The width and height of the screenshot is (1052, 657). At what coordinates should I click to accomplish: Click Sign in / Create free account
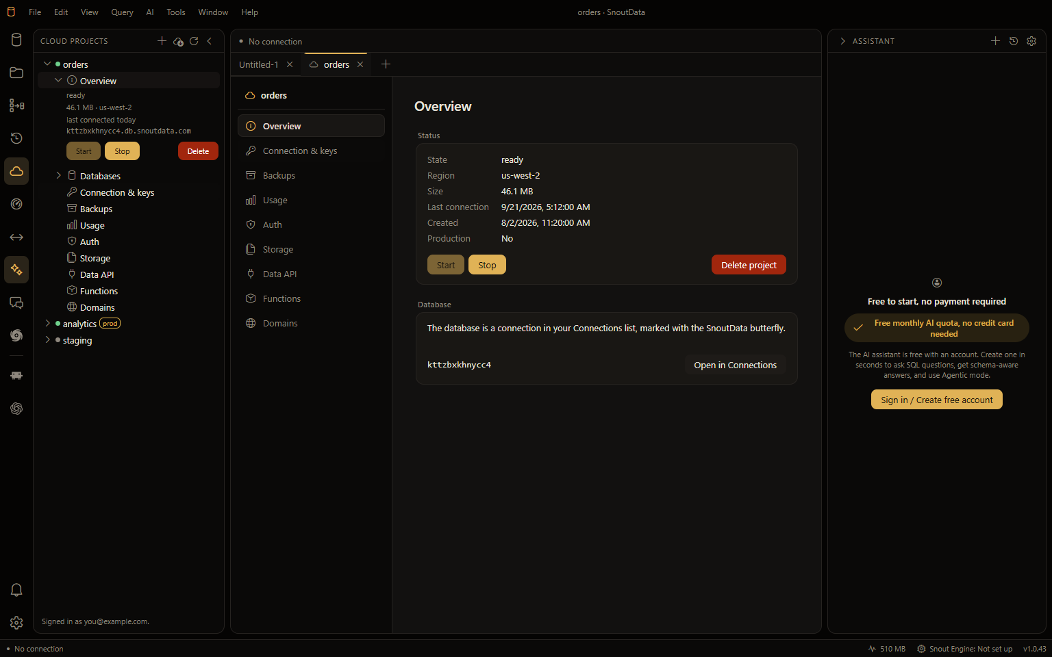click(x=937, y=400)
